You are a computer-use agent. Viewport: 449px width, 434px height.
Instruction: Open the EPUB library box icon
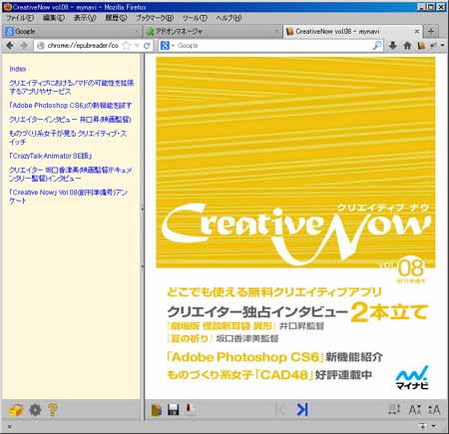(x=16, y=410)
